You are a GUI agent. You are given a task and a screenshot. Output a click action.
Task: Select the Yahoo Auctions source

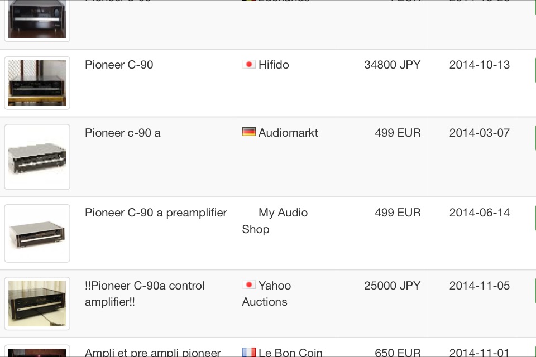point(267,293)
